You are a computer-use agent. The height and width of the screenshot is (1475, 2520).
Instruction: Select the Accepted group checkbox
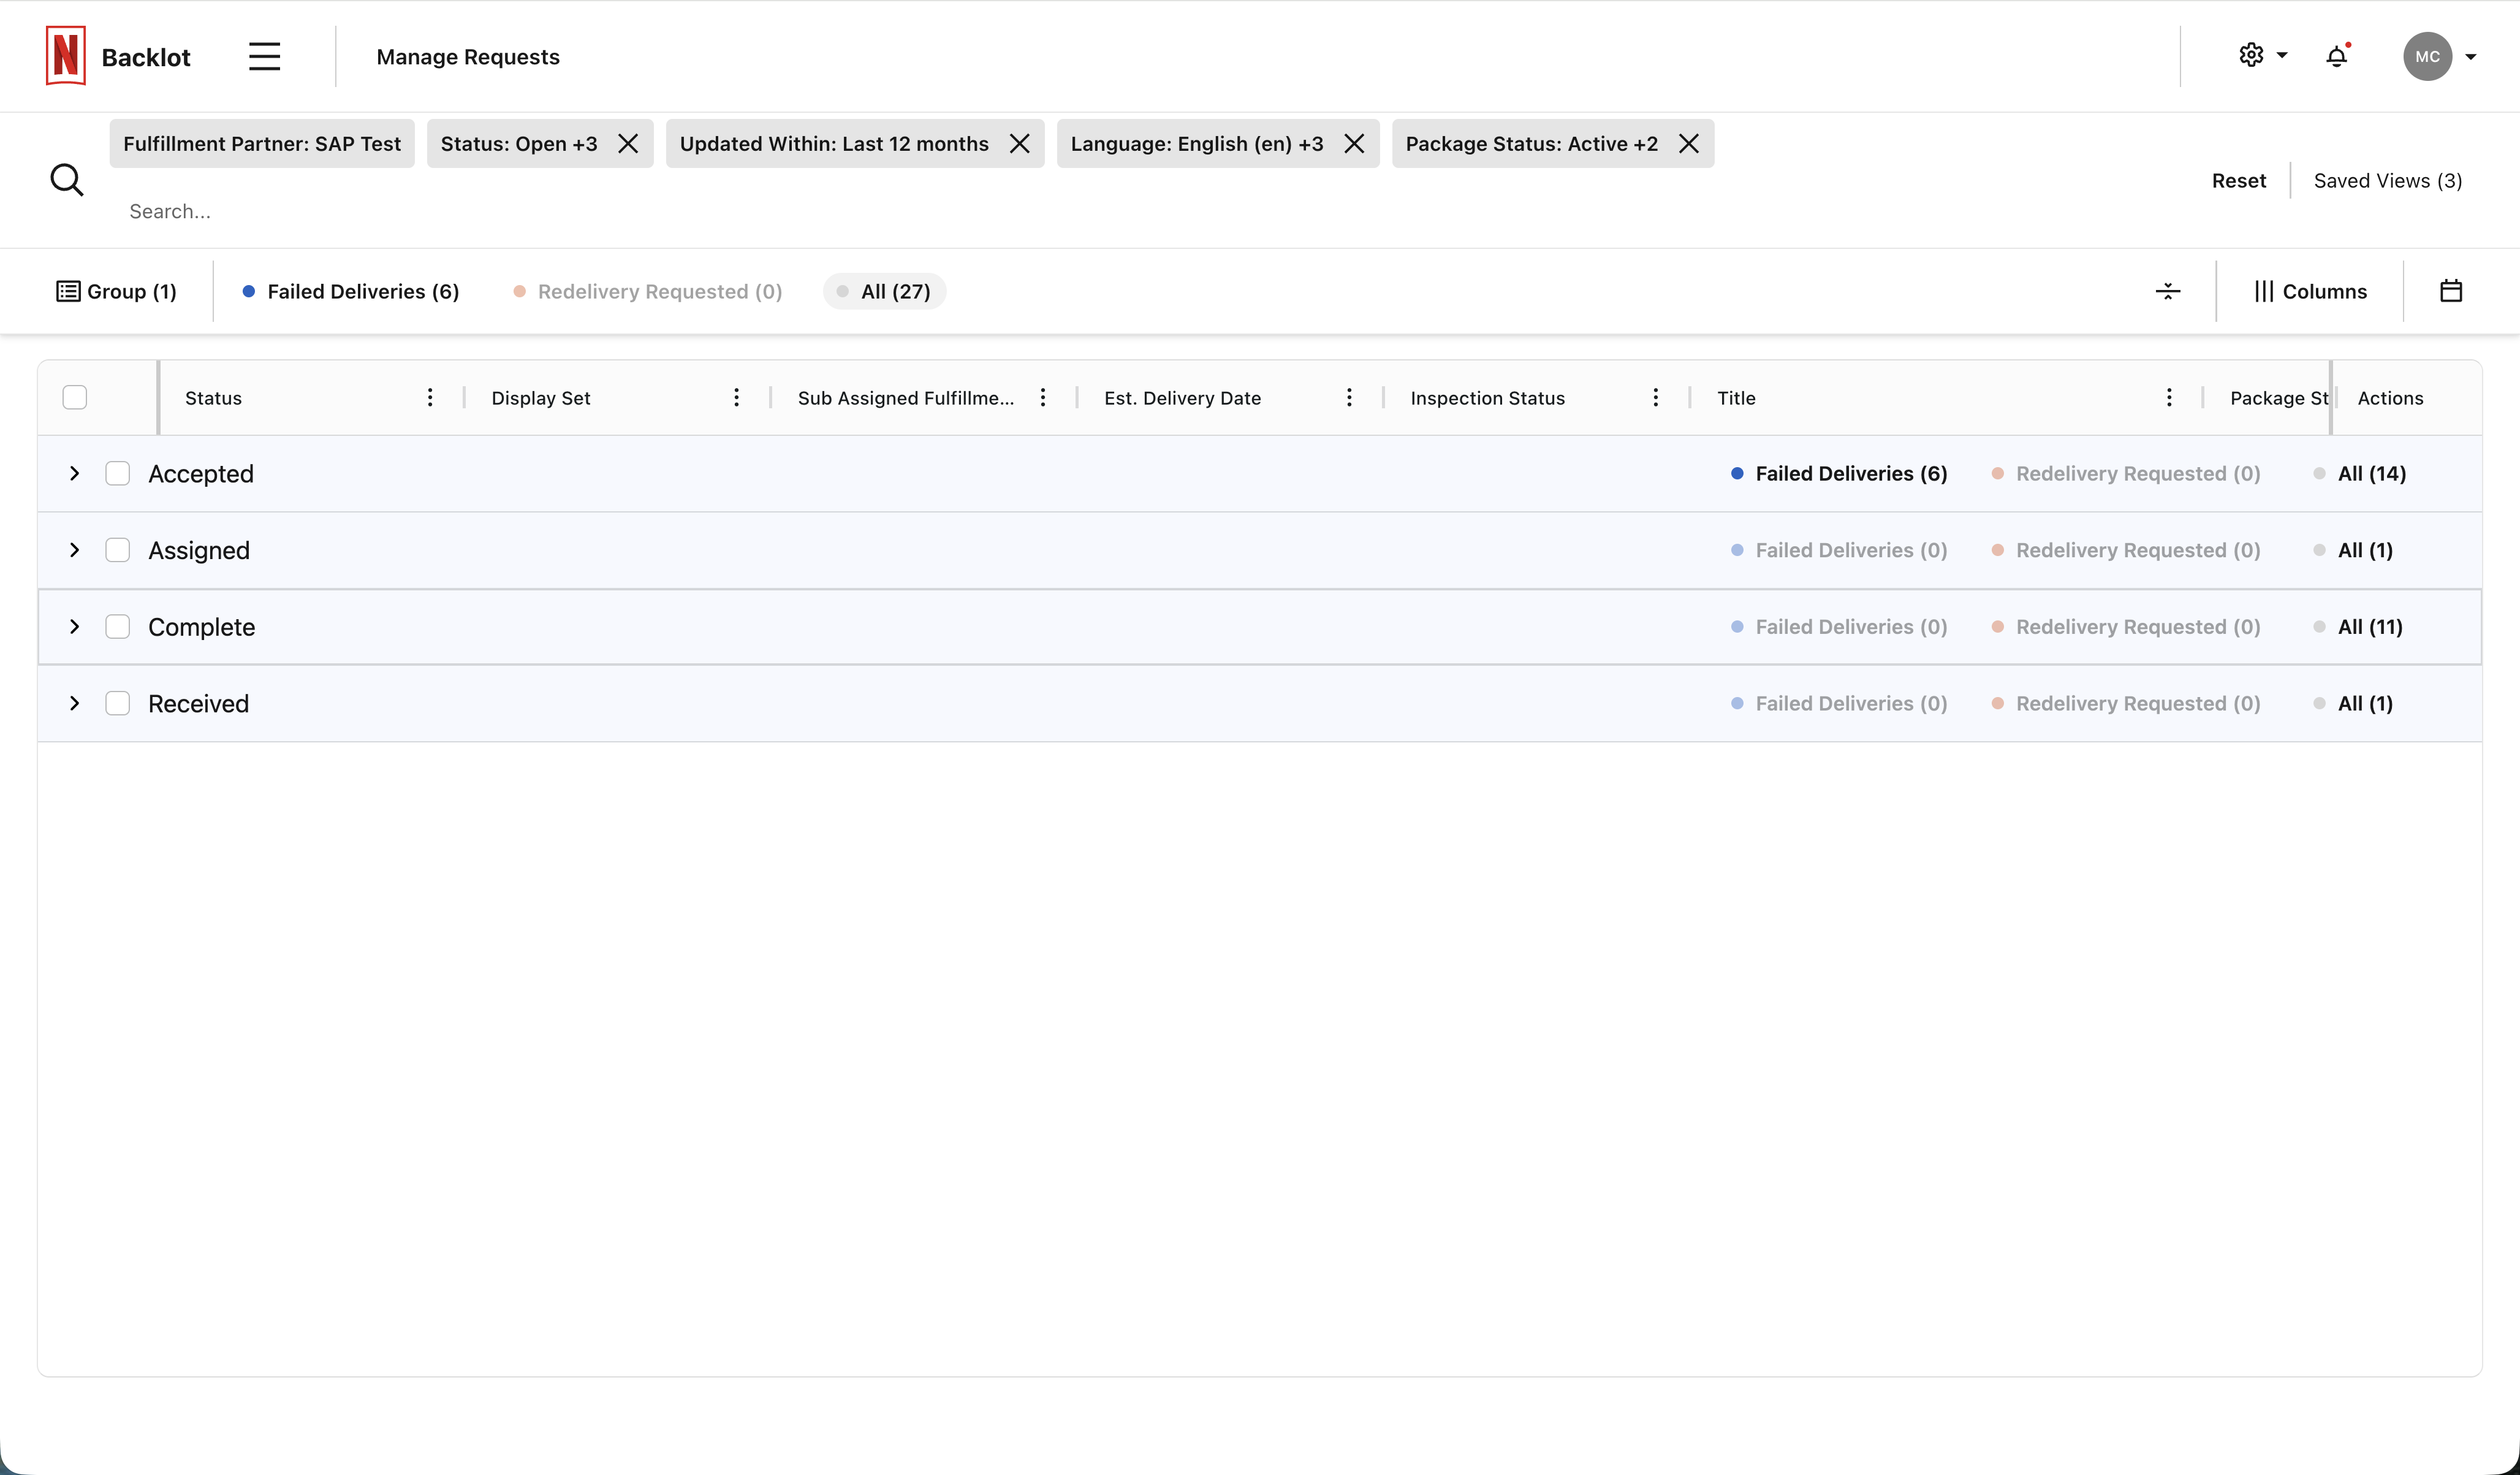(117, 473)
